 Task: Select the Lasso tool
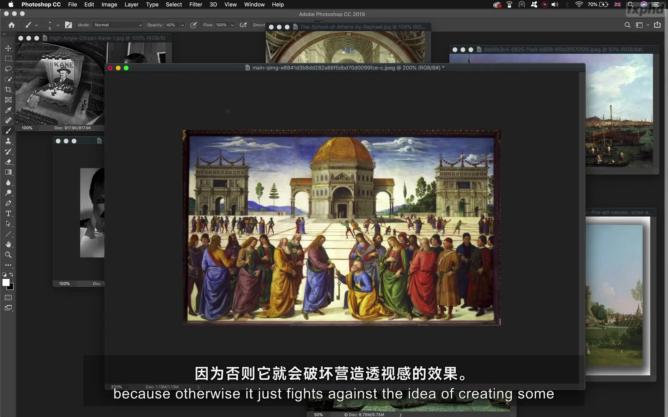[x=8, y=69]
